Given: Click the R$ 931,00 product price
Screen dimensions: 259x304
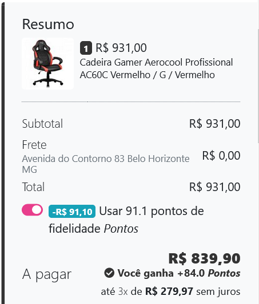Looking at the screenshot, I should 121,48.
